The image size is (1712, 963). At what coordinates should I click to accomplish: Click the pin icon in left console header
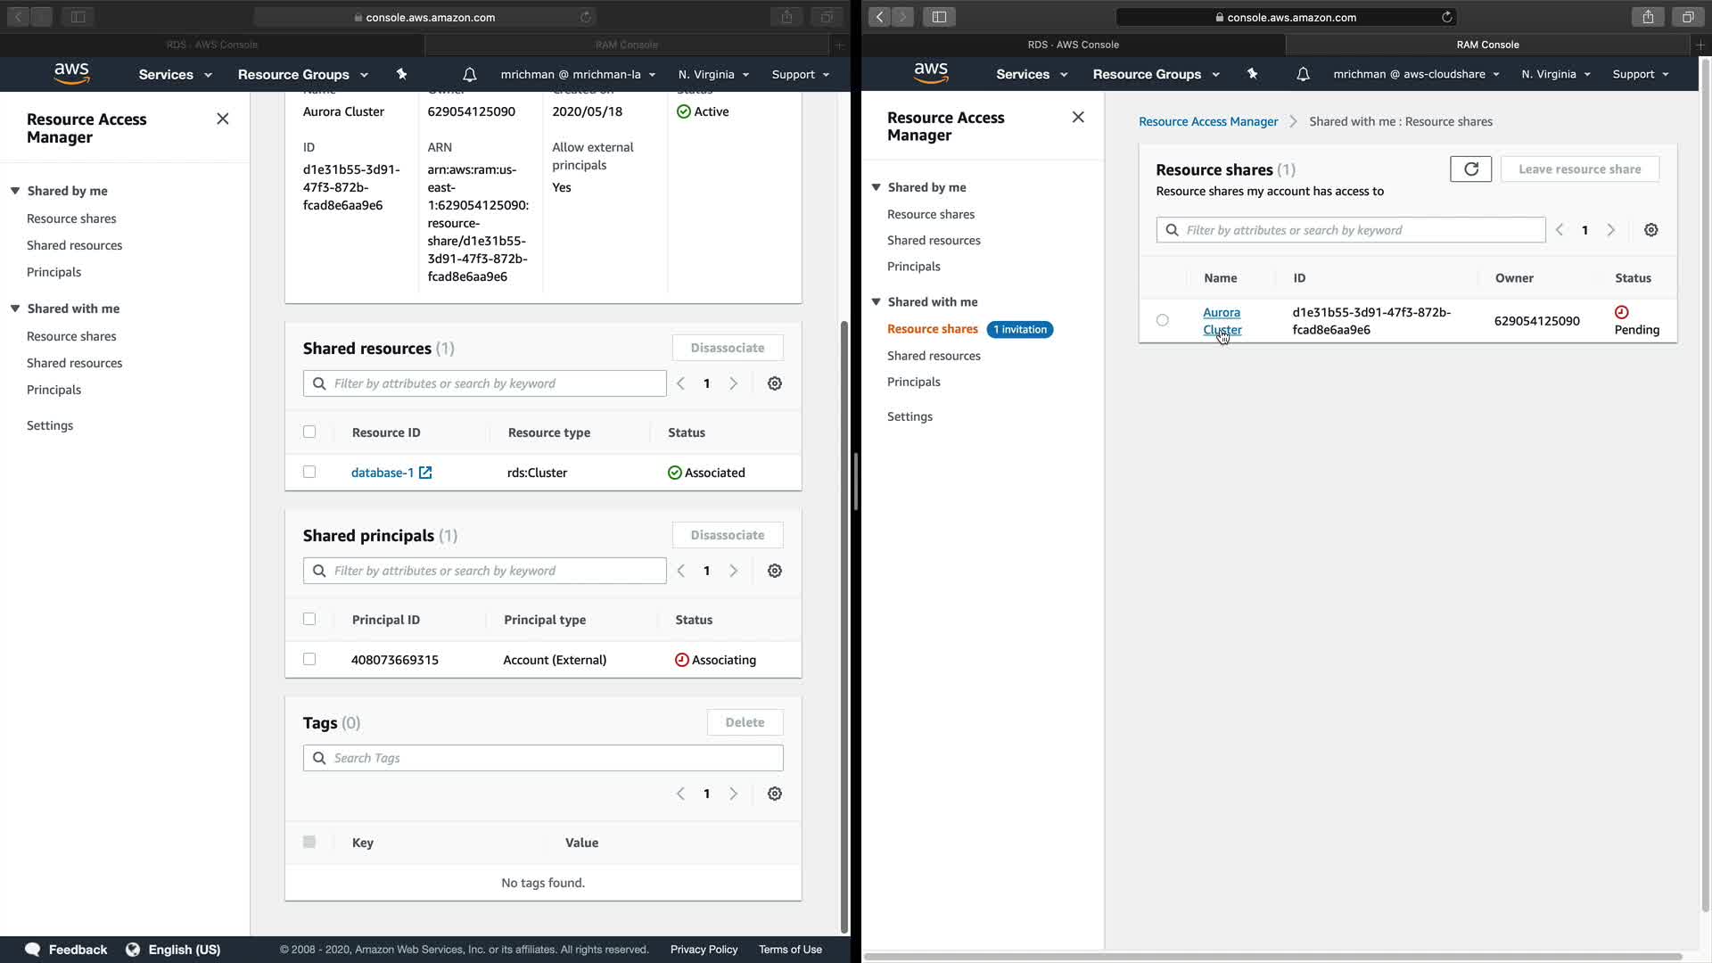(x=401, y=74)
